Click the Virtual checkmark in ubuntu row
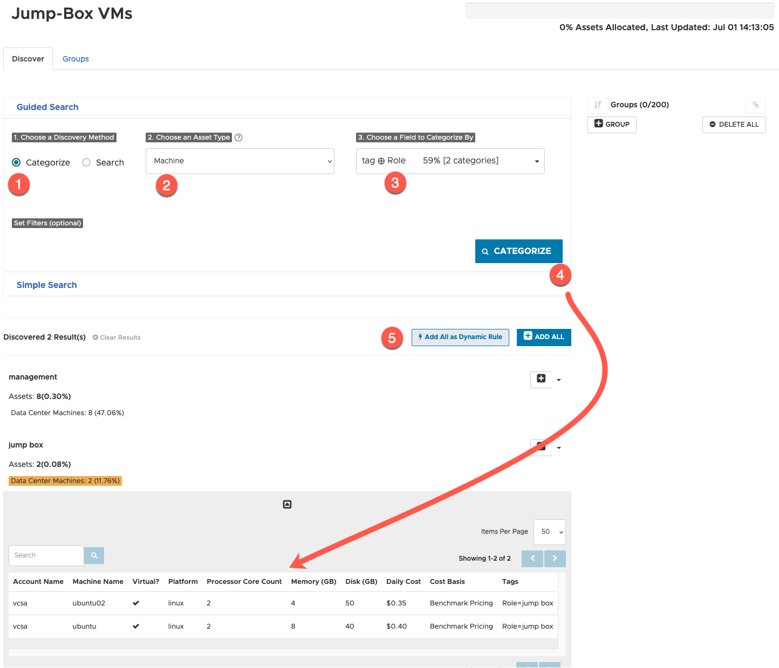The height and width of the screenshot is (668, 779). point(136,626)
